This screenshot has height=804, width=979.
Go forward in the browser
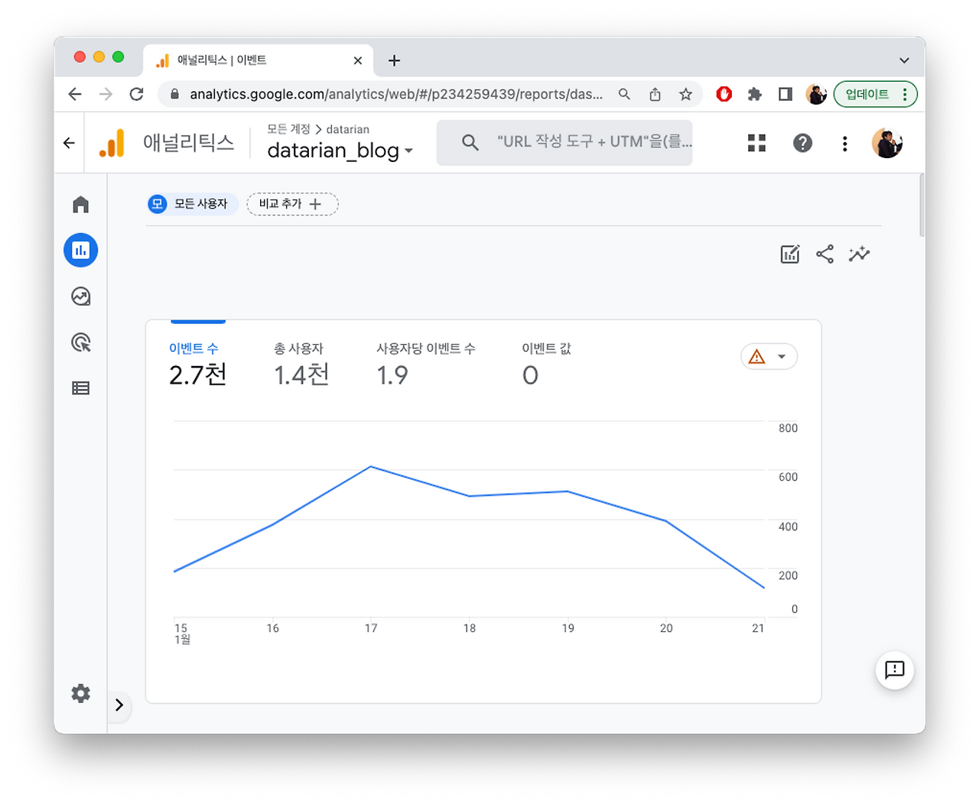(x=106, y=94)
